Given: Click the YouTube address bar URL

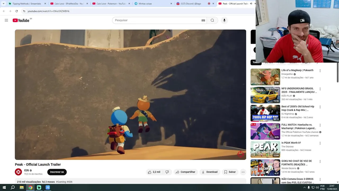Looking at the screenshot, I should pyautogui.click(x=48, y=11).
